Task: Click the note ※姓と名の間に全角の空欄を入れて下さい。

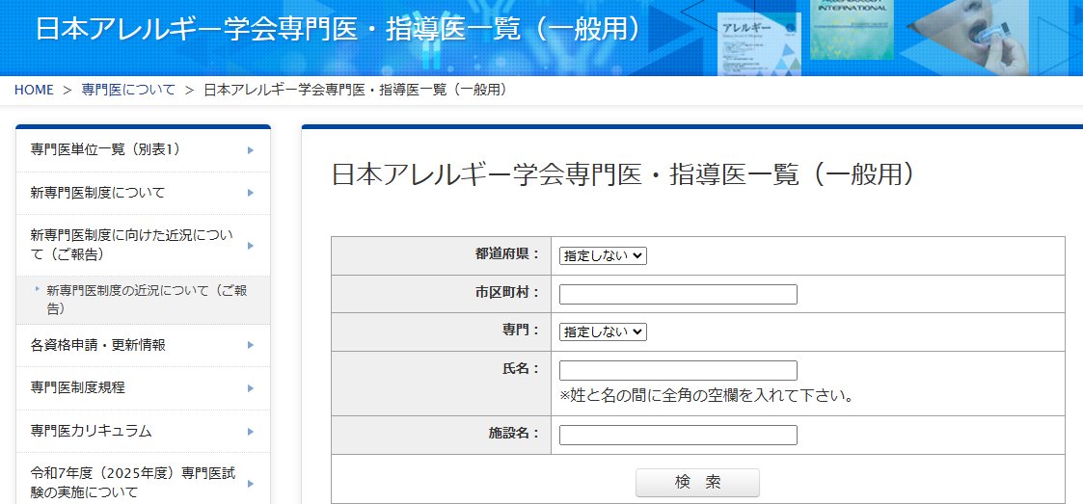Action: tap(708, 397)
